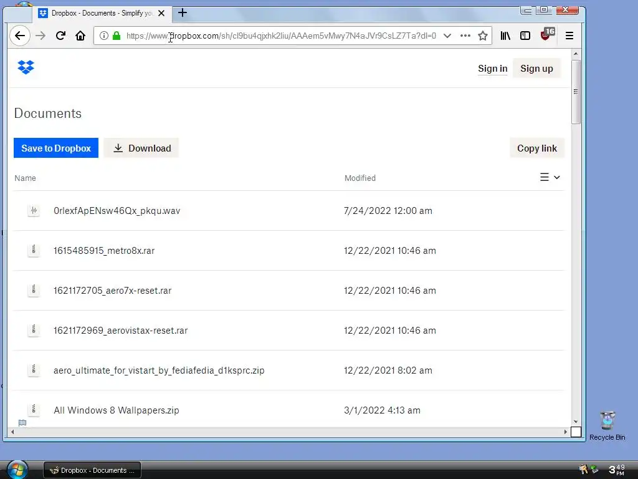
Task: Go back using the browser back arrow
Action: tap(19, 36)
